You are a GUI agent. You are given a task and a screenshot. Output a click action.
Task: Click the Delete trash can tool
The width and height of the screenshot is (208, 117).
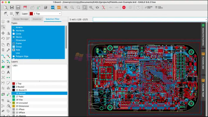tap(3, 50)
